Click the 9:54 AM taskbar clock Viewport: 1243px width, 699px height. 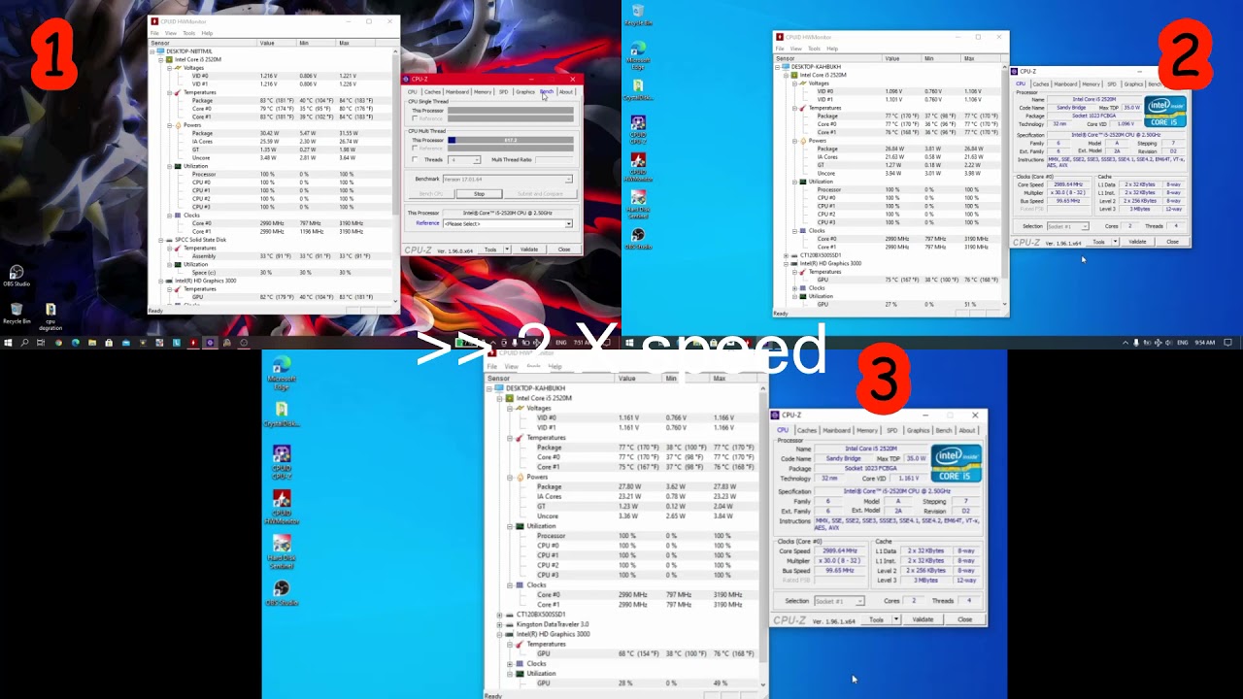point(1204,342)
